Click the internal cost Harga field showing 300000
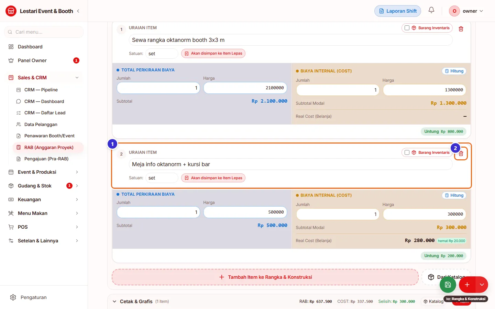The width and height of the screenshot is (495, 309). point(425,214)
